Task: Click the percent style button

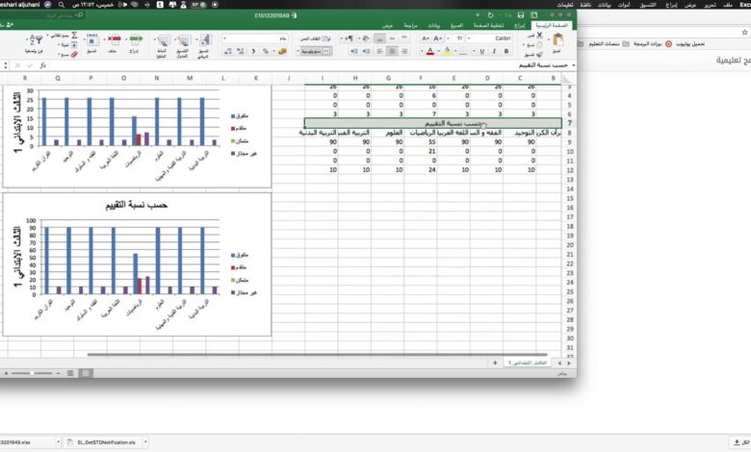Action: click(x=265, y=52)
